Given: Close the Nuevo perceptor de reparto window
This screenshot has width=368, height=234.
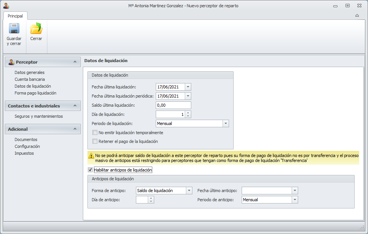Looking at the screenshot, I should click(359, 6).
